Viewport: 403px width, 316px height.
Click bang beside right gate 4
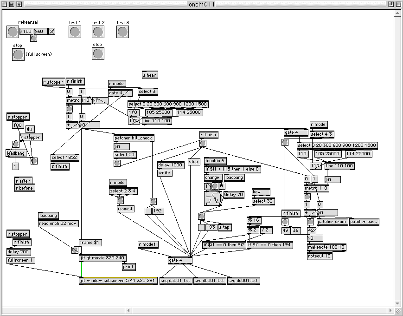click(285, 142)
